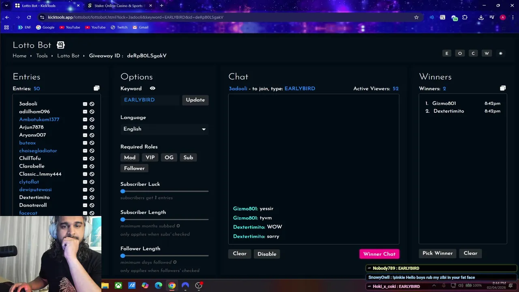This screenshot has width=519, height=292.
Task: Click the Update keyword button
Action: [x=195, y=100]
